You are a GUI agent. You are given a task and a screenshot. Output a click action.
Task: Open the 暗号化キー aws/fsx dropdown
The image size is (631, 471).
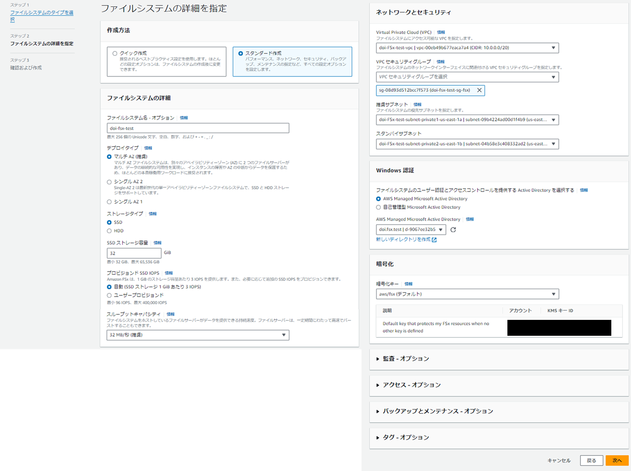coord(467,294)
